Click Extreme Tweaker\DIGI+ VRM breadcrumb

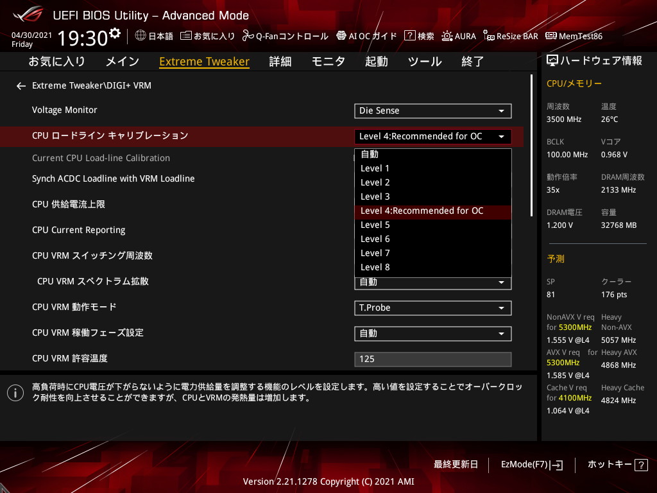[91, 85]
